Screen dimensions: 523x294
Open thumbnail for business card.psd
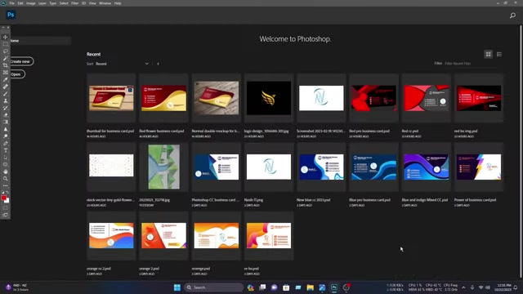point(111,98)
